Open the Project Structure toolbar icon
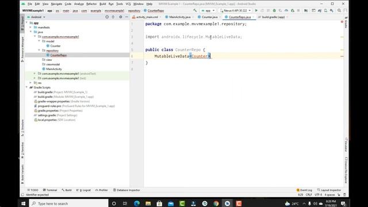 click(306, 10)
